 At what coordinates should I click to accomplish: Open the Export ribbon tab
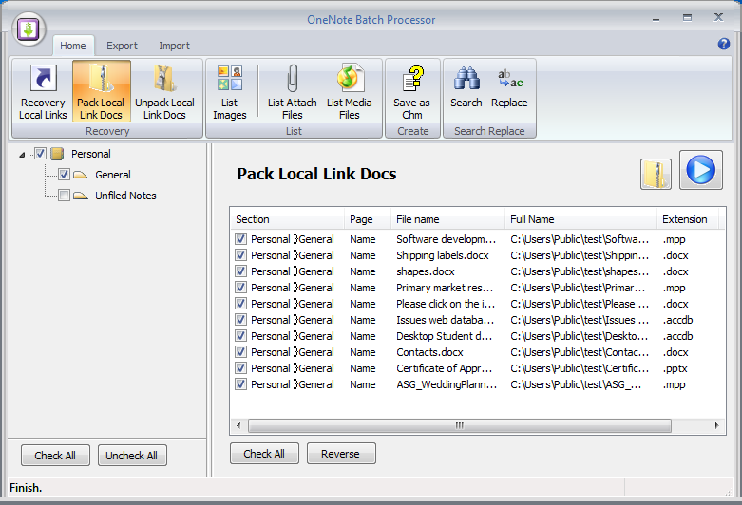click(123, 46)
